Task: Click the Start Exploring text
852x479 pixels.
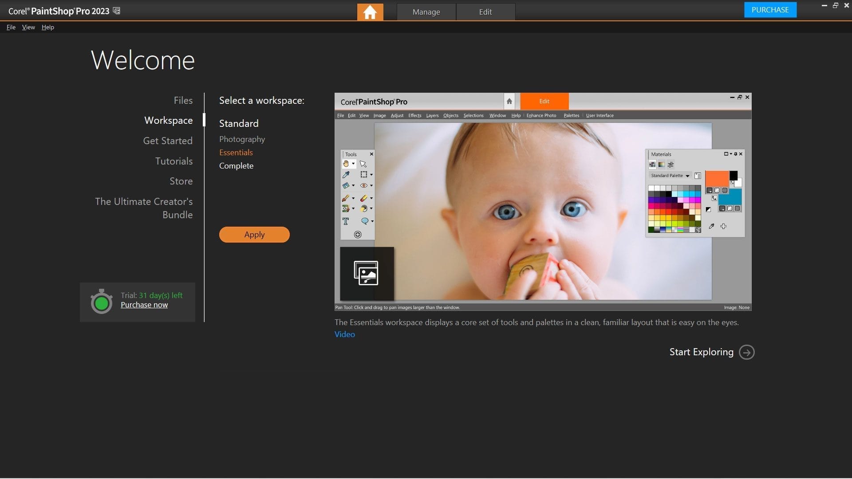Action: pyautogui.click(x=701, y=352)
